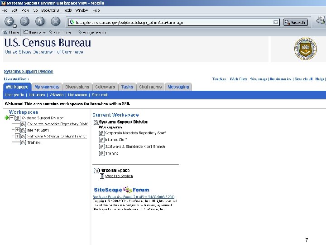Click the workspace icon beside Internet Staff in tree
This screenshot has width=326, height=245.
click(23, 130)
